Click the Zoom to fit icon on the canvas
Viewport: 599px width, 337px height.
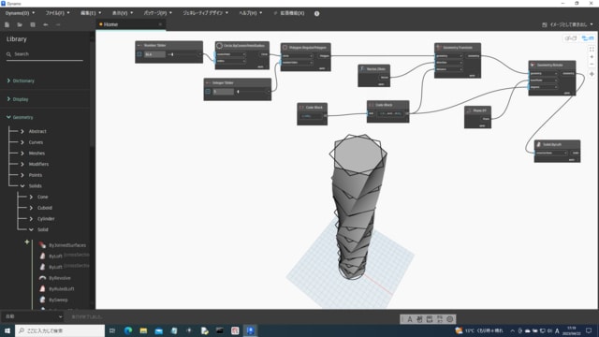[x=592, y=50]
